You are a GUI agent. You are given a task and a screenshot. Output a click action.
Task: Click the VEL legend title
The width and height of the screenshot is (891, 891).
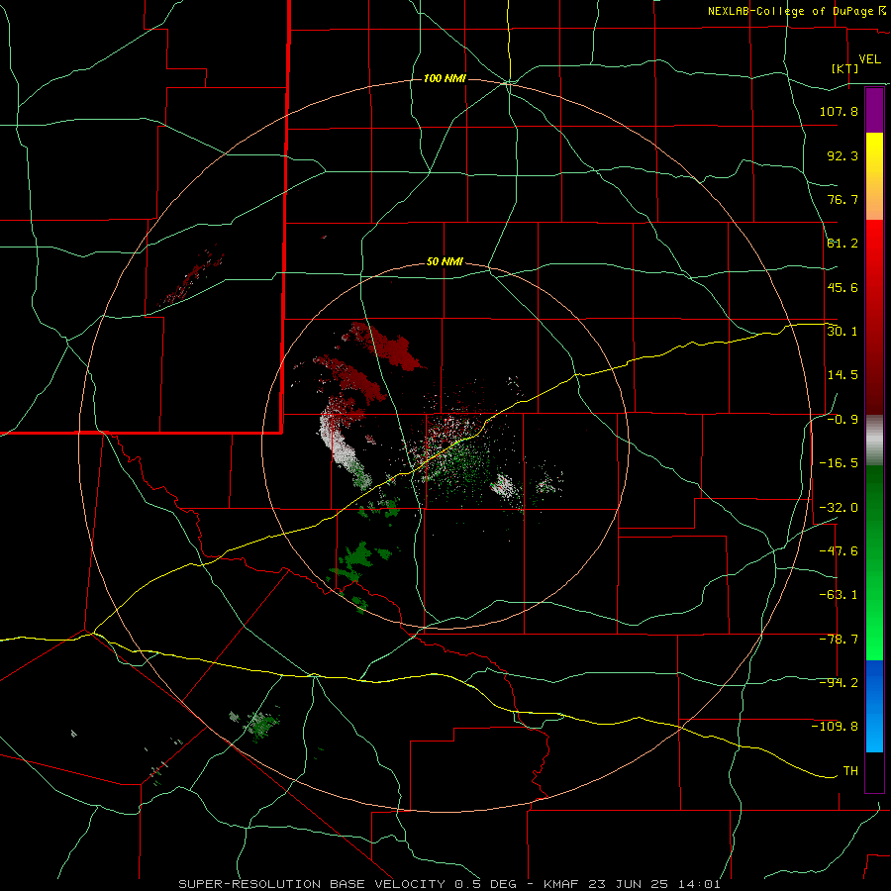869,59
